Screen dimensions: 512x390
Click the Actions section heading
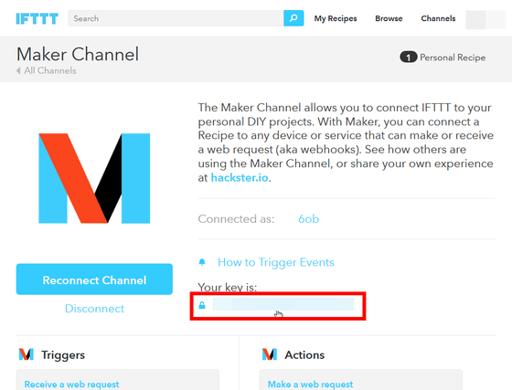coord(304,354)
